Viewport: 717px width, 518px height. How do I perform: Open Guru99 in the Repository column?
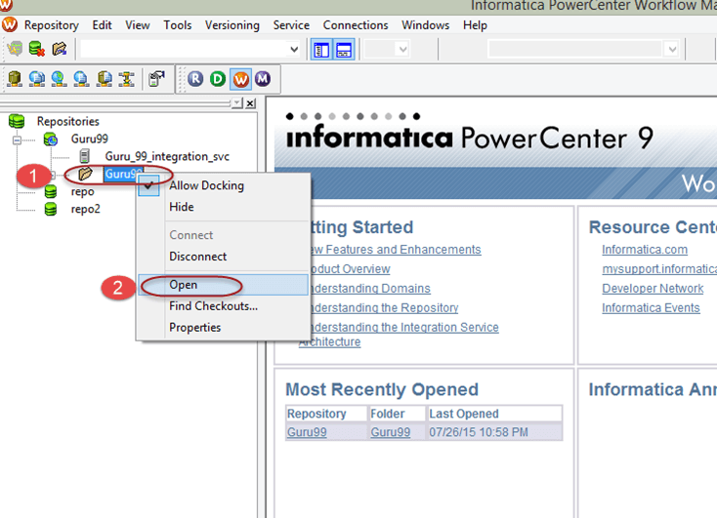point(307,432)
